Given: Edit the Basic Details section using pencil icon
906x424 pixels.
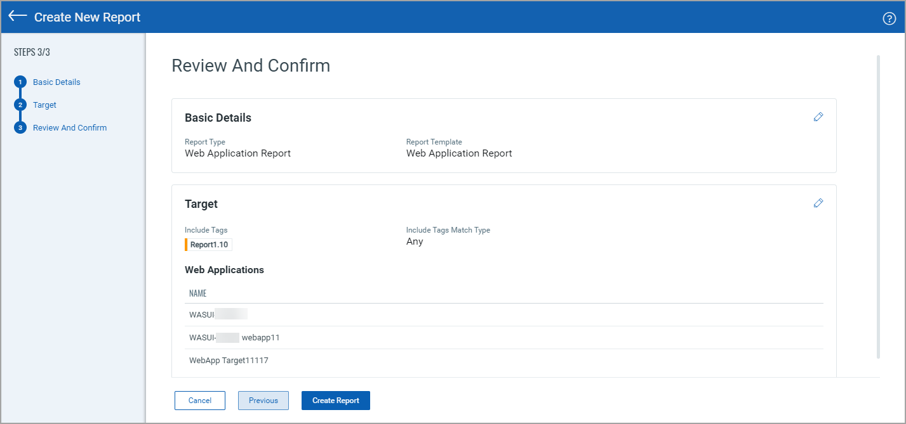Looking at the screenshot, I should tap(818, 117).
